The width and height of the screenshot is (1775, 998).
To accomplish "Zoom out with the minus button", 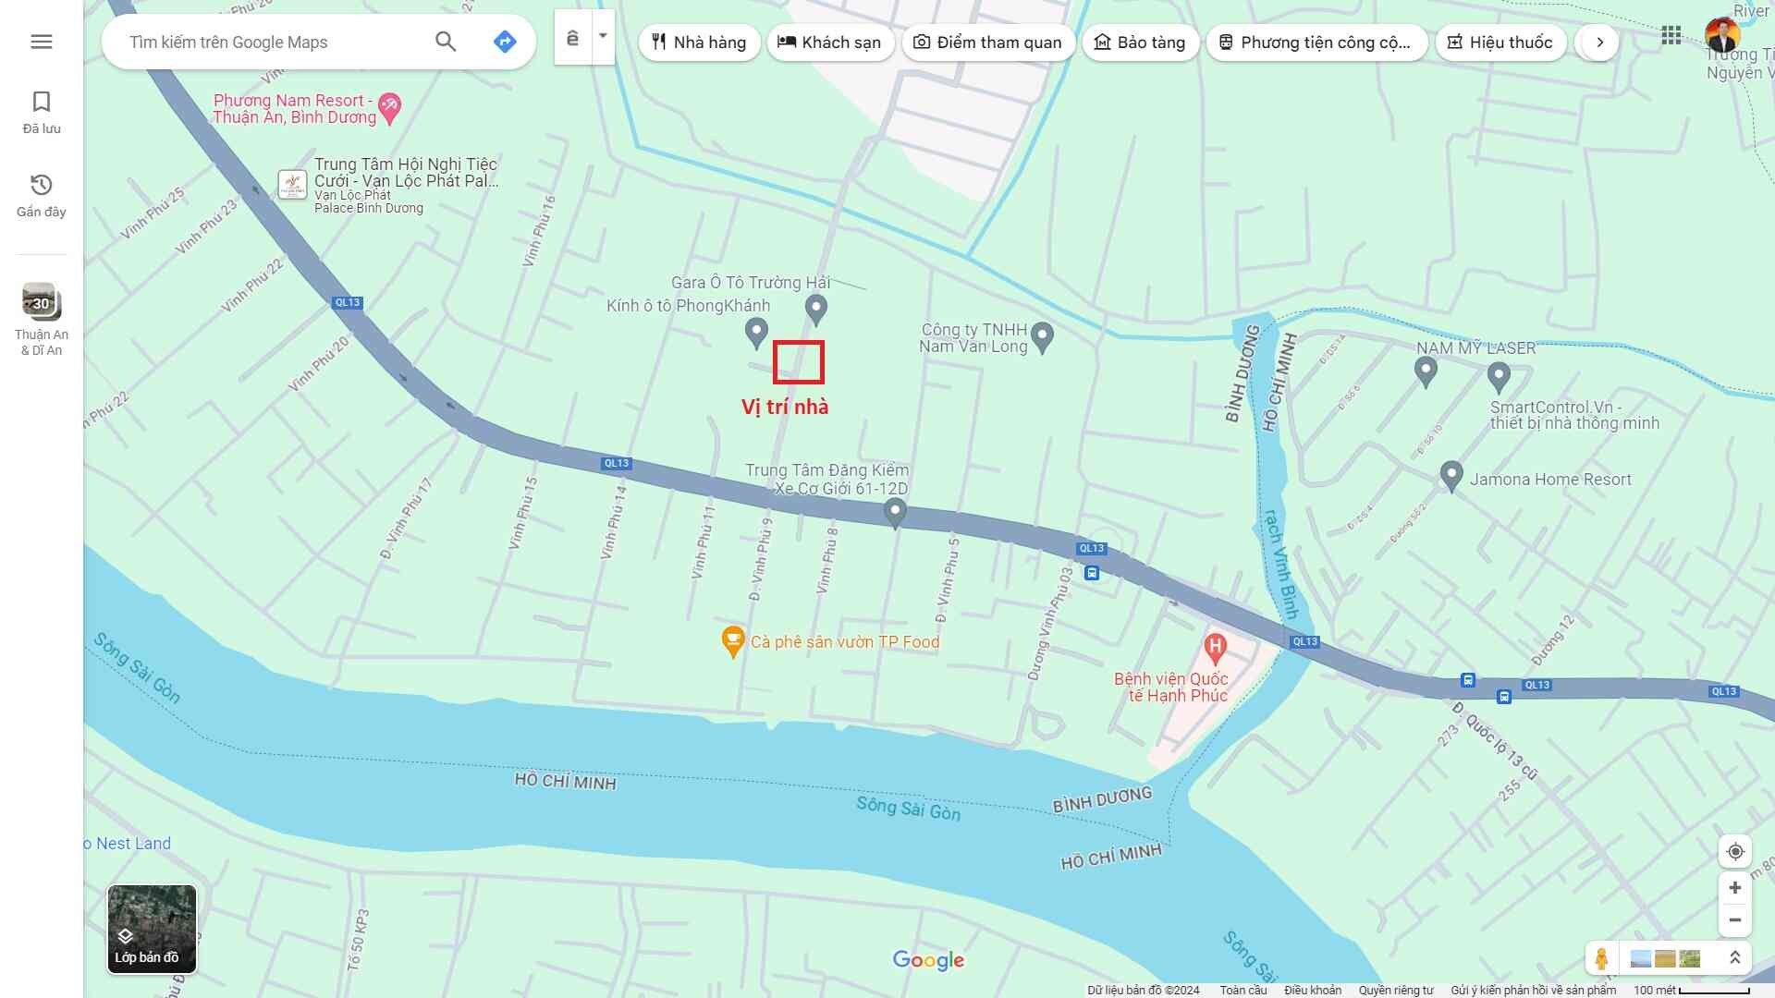I will pos(1735,920).
